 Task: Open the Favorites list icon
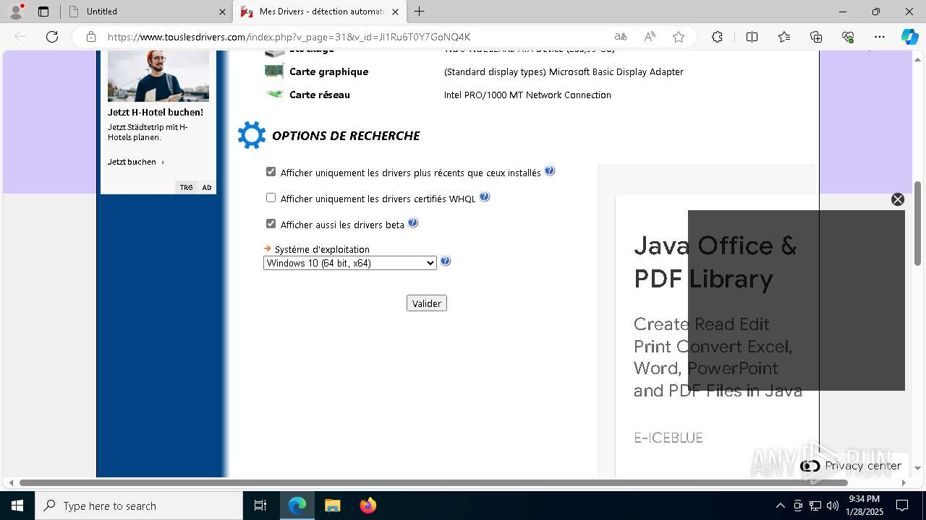click(784, 37)
